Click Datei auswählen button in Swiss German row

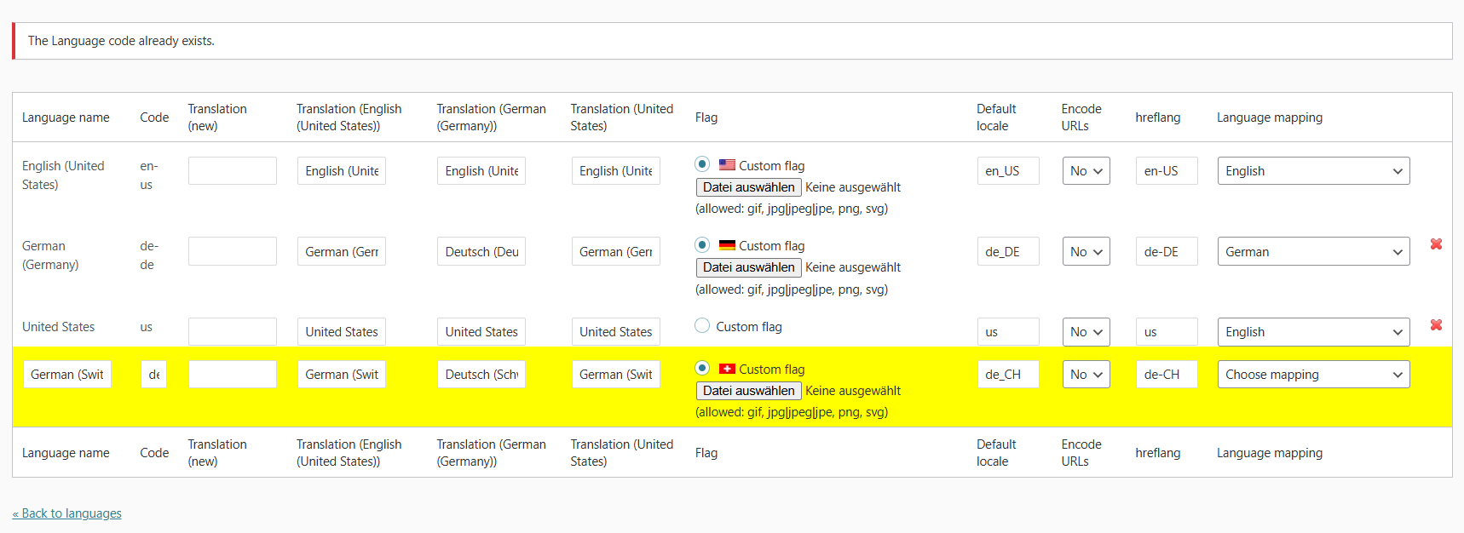(748, 391)
